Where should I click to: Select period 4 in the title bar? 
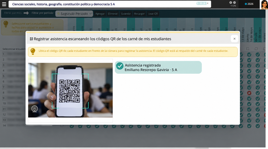click(207, 3)
